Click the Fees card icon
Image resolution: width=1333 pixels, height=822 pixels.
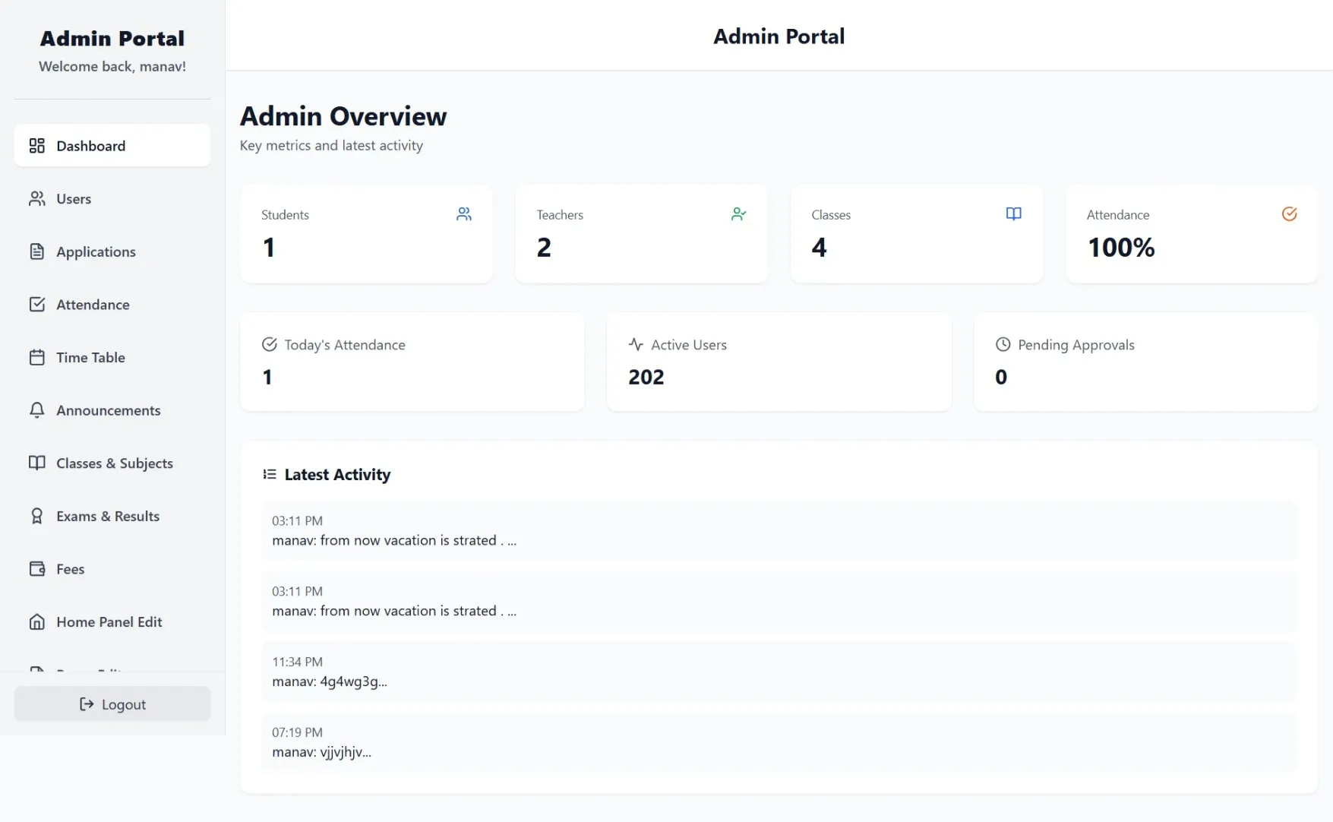tap(37, 568)
